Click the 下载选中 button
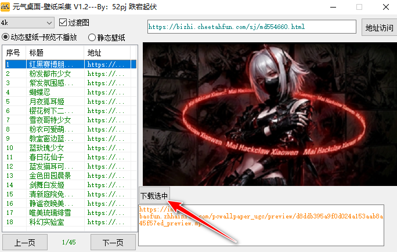The width and height of the screenshot is (397, 252). coord(154,195)
